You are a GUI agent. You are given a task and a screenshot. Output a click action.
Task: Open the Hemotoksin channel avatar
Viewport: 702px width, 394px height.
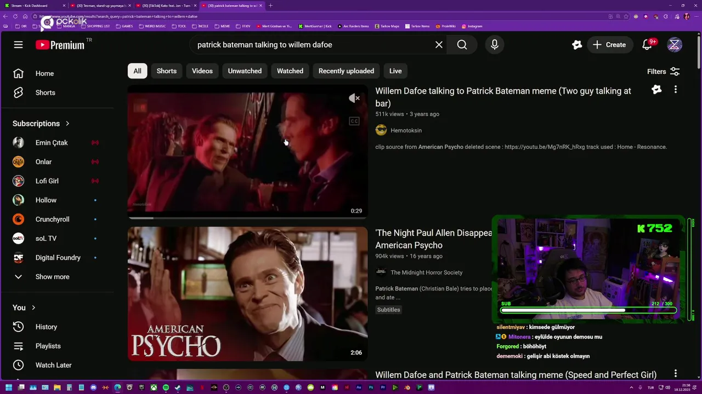pyautogui.click(x=381, y=130)
